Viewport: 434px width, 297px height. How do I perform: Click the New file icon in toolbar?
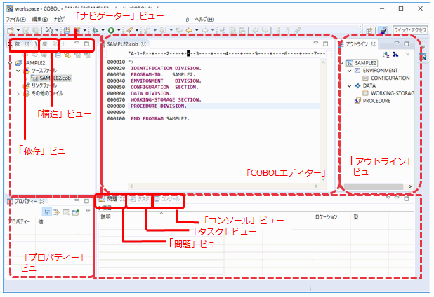(9, 30)
